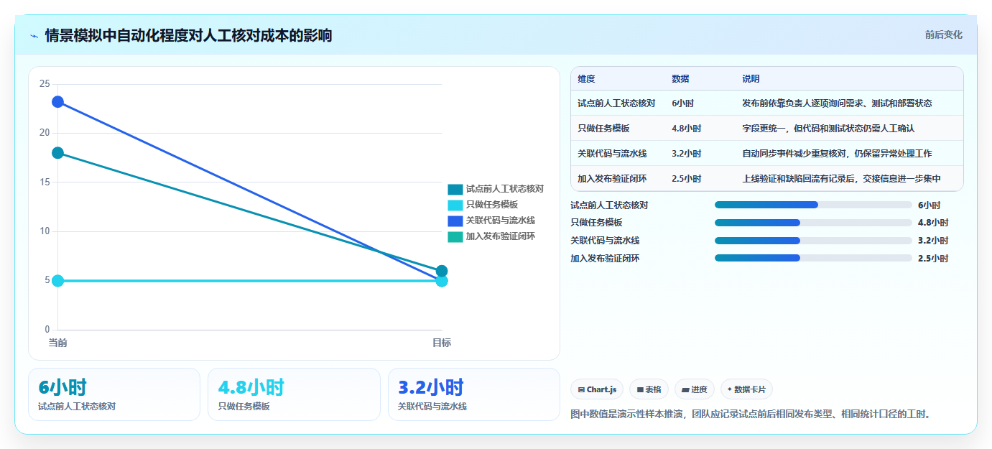This screenshot has width=992, height=449.
Task: Click legend text 加入发布验证闭环
Action: click(501, 237)
